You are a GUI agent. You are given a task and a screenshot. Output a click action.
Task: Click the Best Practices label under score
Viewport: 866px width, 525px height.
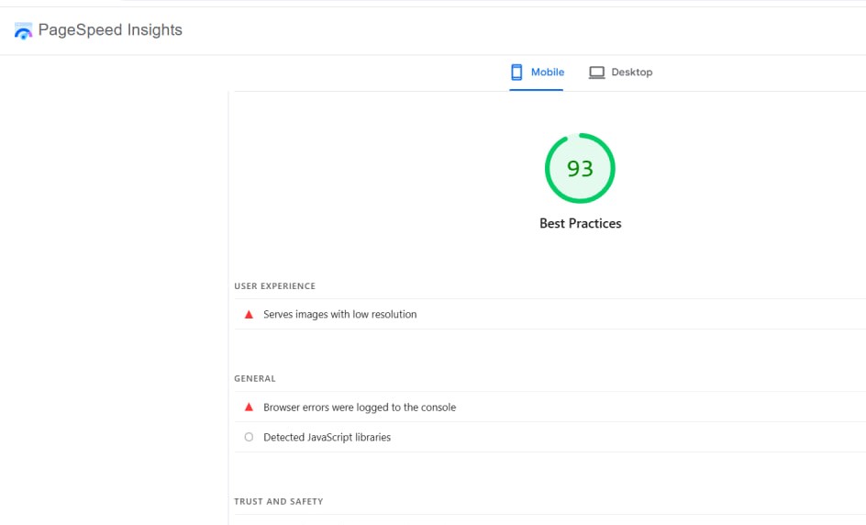tap(580, 223)
